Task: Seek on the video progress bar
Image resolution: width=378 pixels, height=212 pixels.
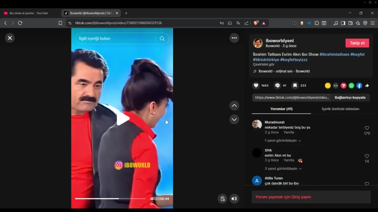Action: [110, 199]
